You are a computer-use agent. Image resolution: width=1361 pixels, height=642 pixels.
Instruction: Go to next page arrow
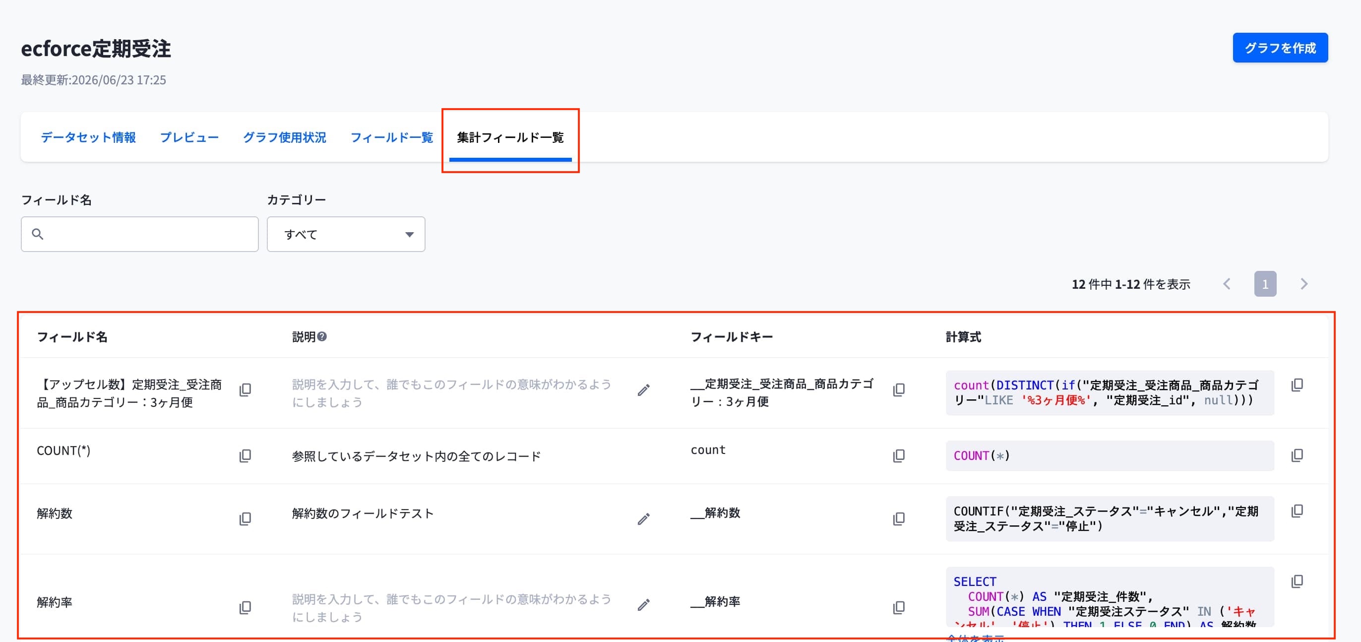point(1304,284)
